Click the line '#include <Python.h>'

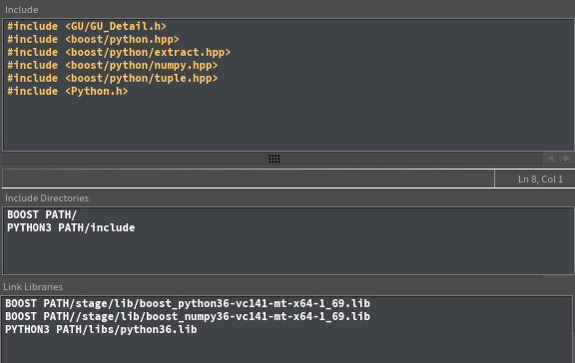68,91
